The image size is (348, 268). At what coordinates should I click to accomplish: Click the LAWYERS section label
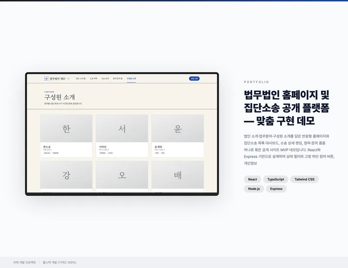pos(49,92)
